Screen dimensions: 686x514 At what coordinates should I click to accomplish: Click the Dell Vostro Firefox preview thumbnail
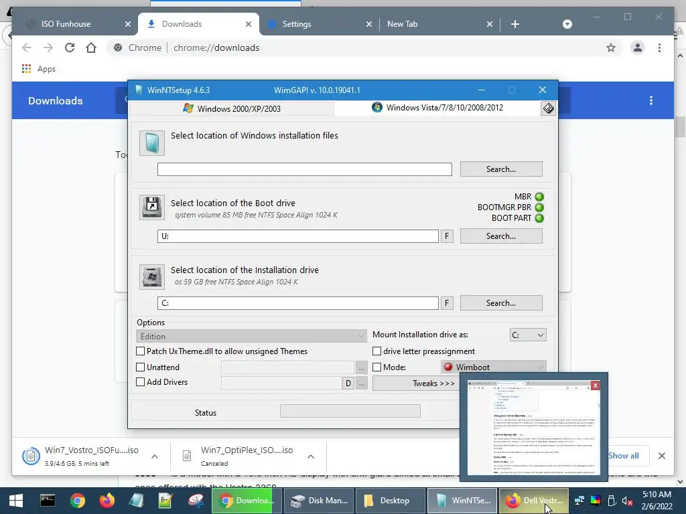[x=533, y=428]
